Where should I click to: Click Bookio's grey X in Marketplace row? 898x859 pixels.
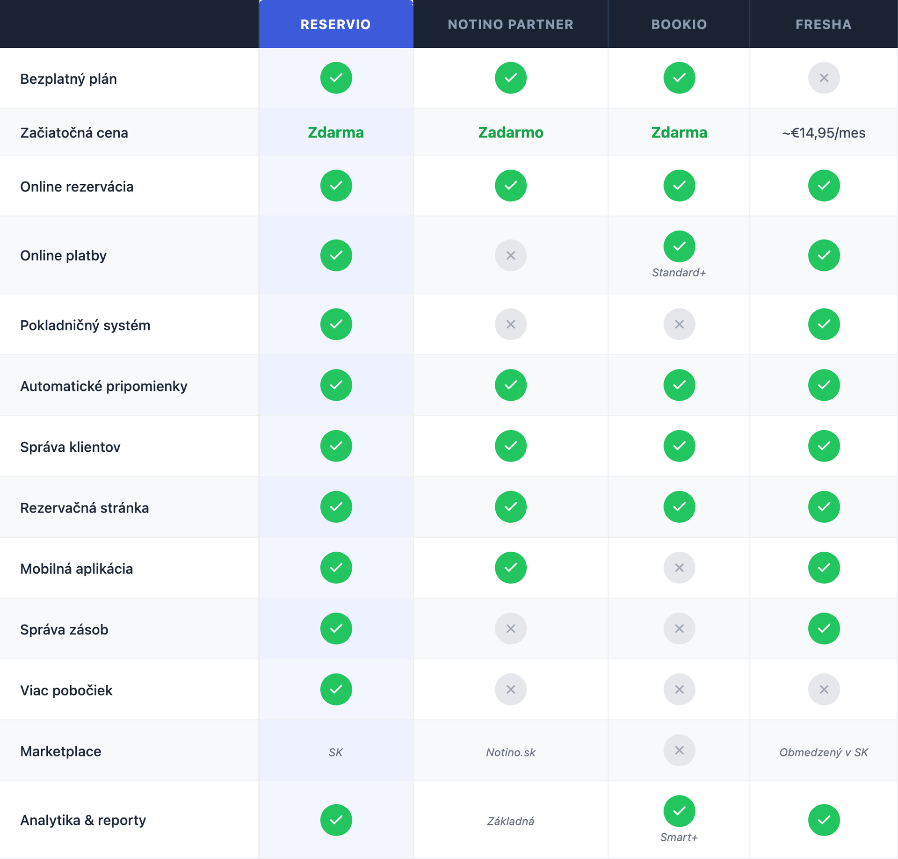pos(679,750)
